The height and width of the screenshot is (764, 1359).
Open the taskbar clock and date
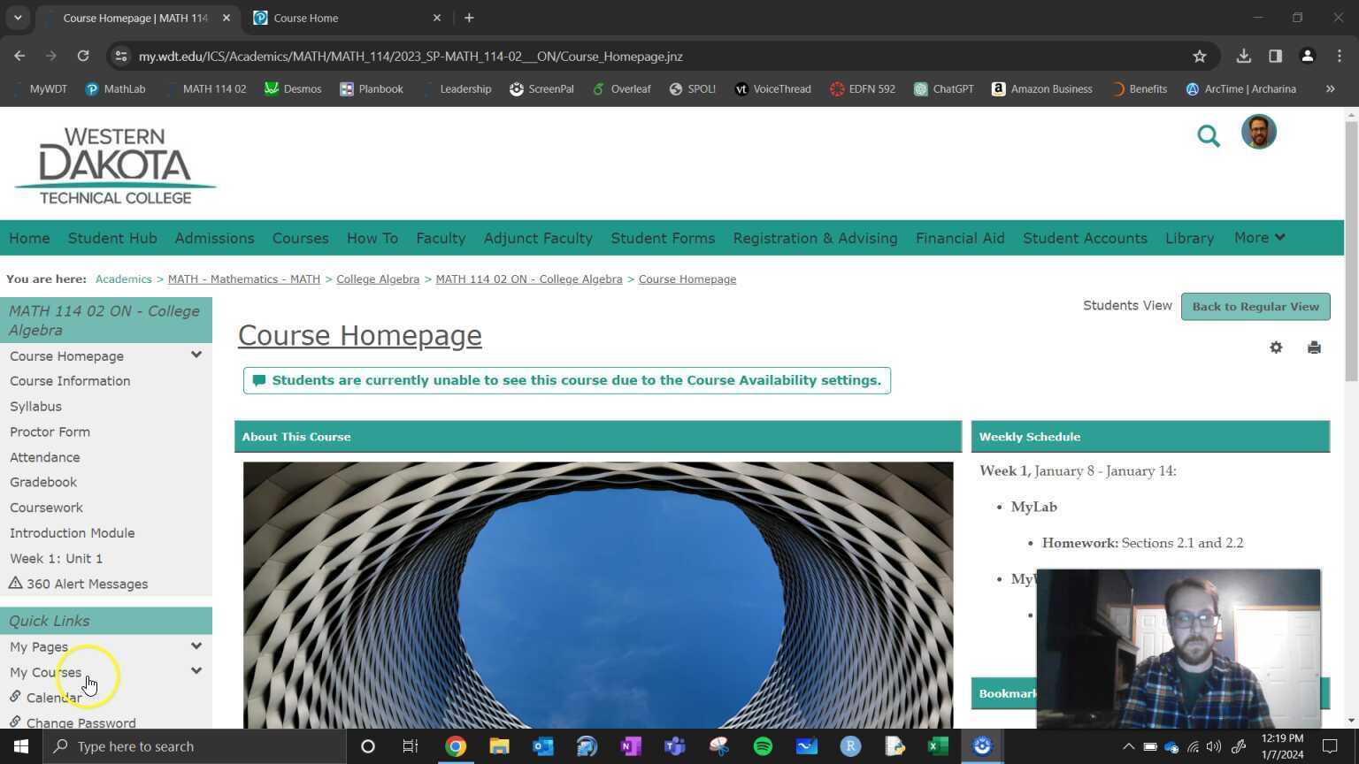pyautogui.click(x=1282, y=746)
